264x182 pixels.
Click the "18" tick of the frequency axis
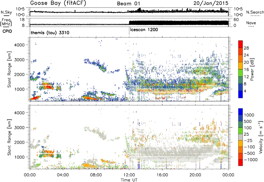[x=22, y=20]
